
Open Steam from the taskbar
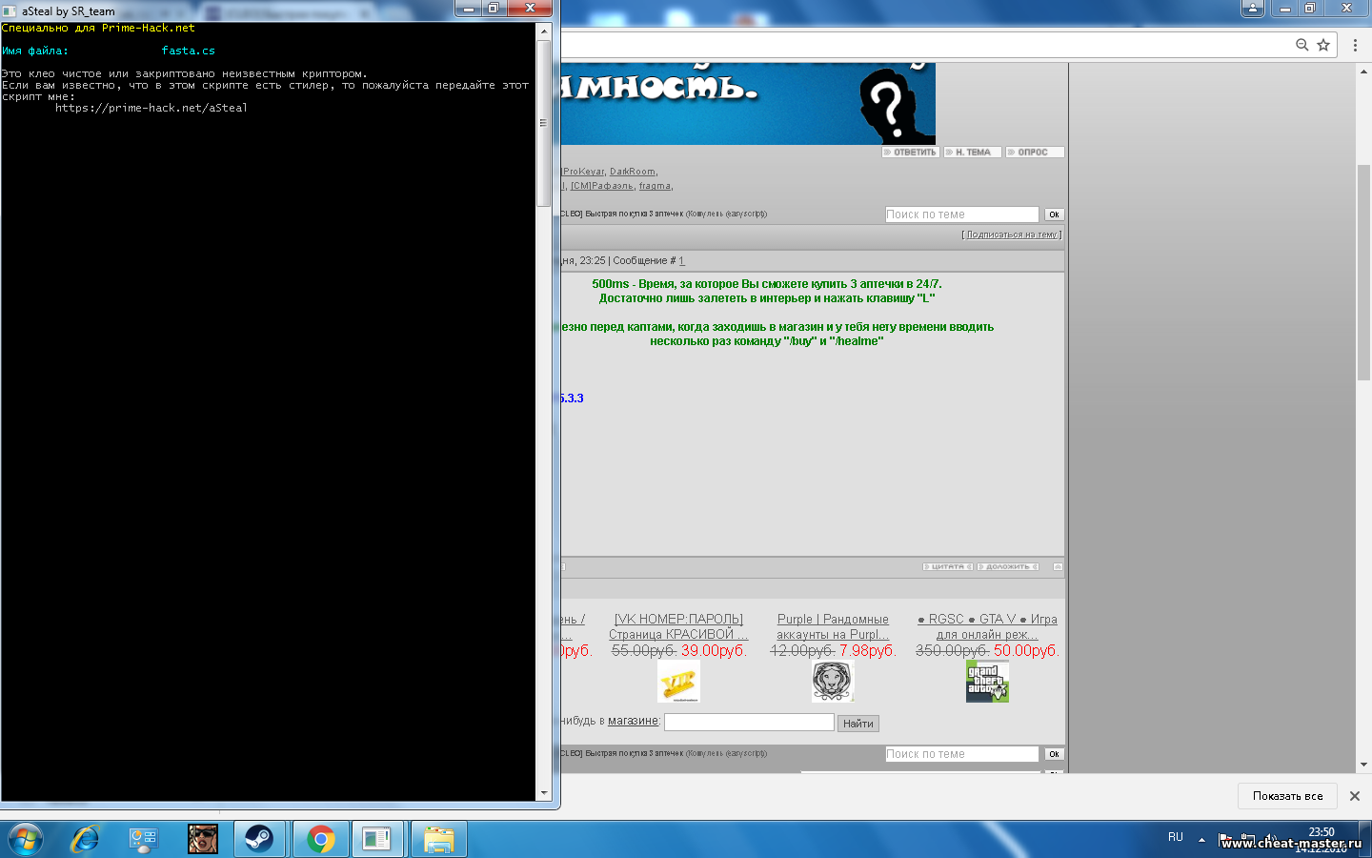coord(259,839)
